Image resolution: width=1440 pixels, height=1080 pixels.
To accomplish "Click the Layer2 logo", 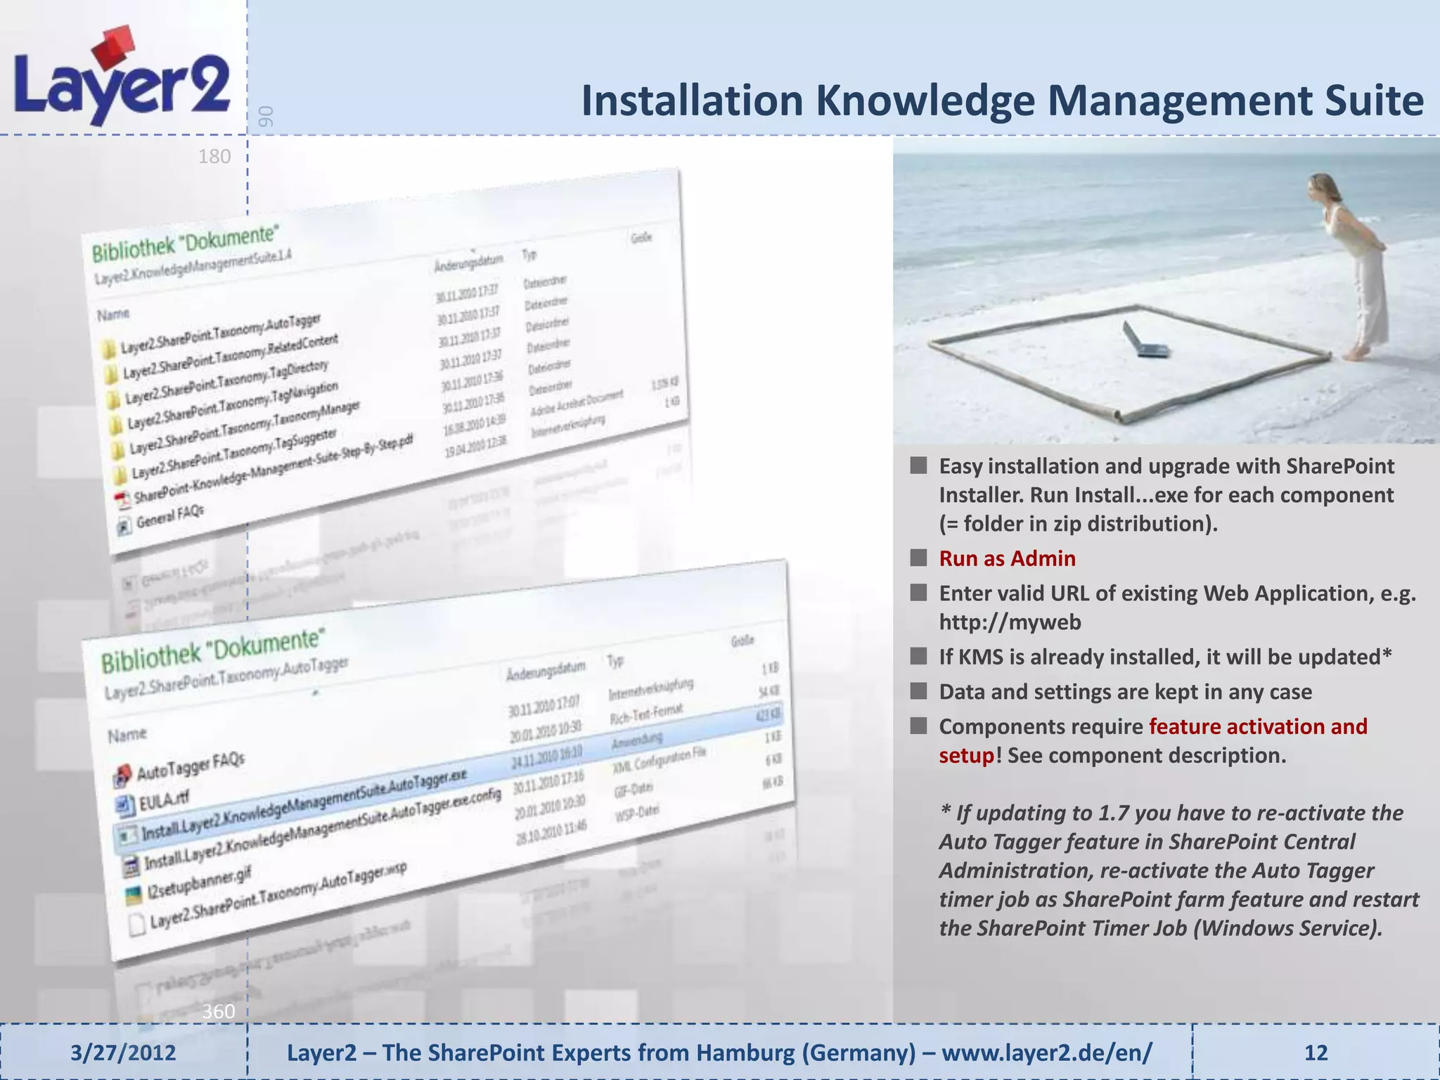I will pyautogui.click(x=122, y=76).
